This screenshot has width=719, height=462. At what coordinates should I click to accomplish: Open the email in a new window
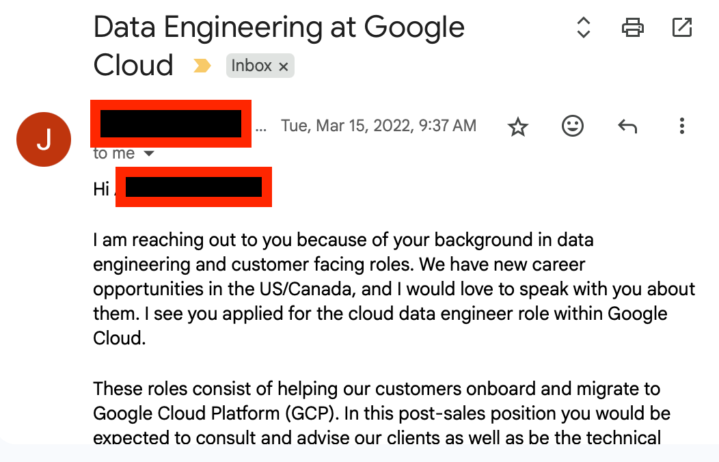click(681, 28)
